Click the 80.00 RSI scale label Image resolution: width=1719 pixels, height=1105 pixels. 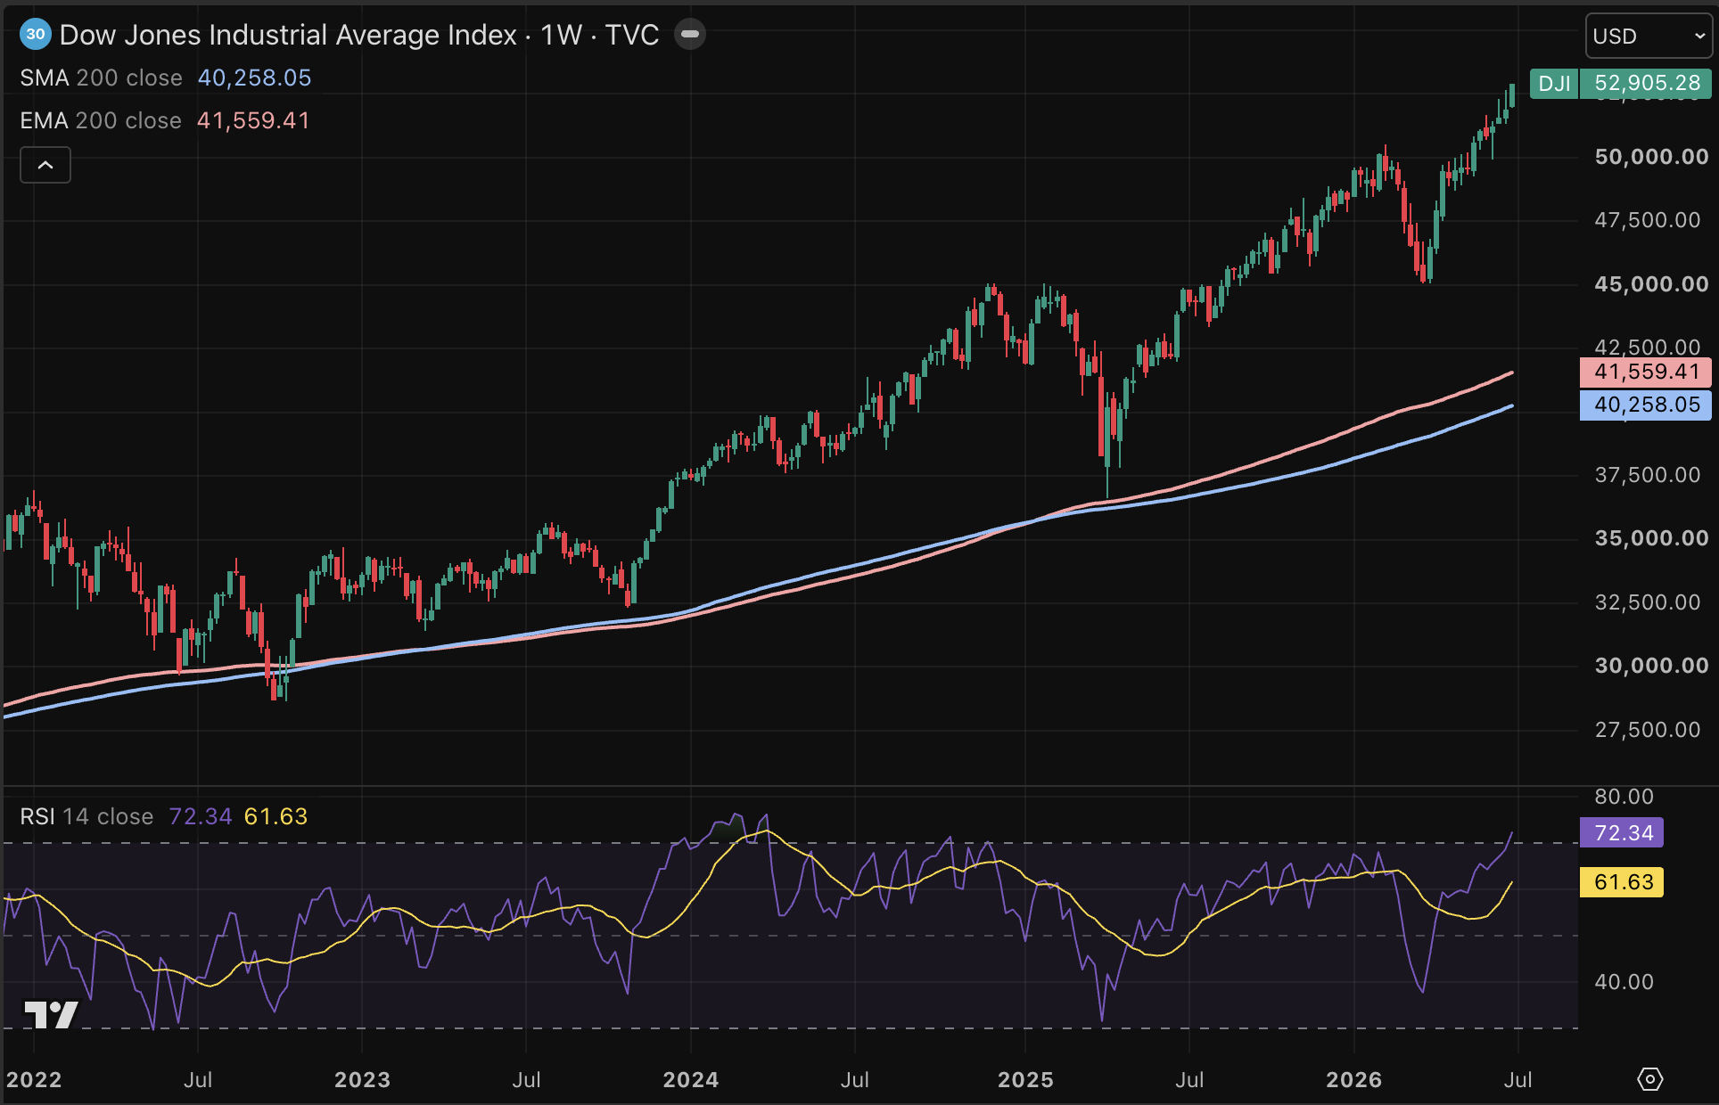1624,797
